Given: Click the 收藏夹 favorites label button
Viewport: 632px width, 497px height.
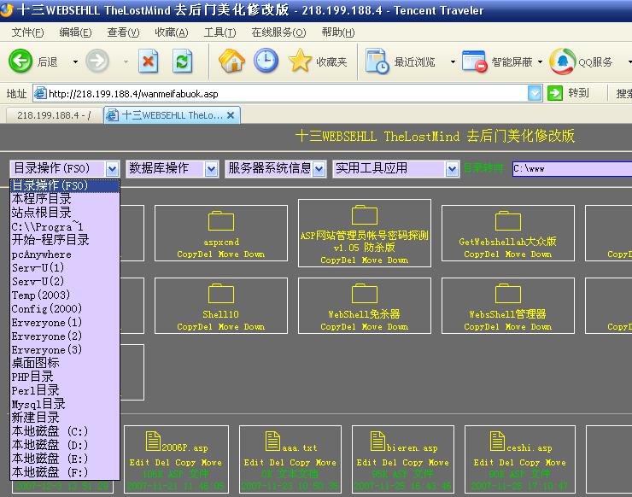Looking at the screenshot, I should [331, 61].
